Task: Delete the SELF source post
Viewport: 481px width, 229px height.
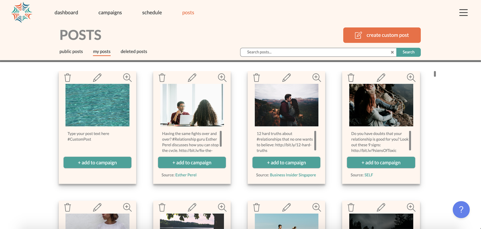Action: (351, 78)
